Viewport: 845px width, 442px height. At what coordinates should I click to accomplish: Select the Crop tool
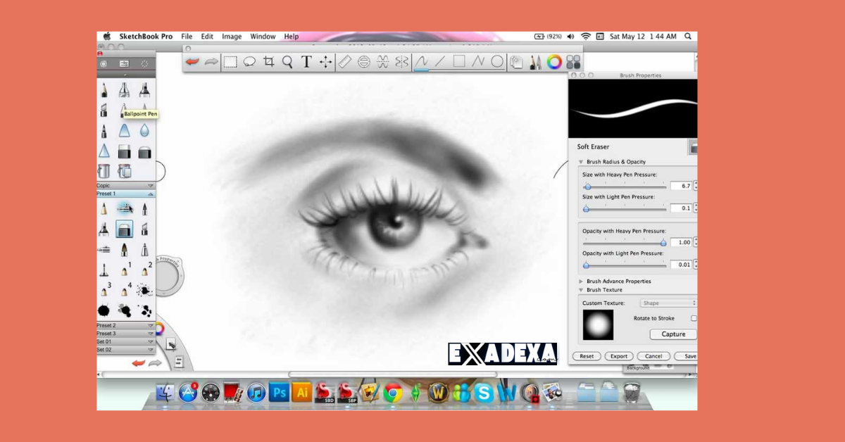[268, 62]
